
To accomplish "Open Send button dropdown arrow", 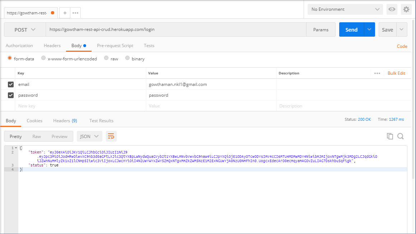I will pyautogui.click(x=369, y=29).
